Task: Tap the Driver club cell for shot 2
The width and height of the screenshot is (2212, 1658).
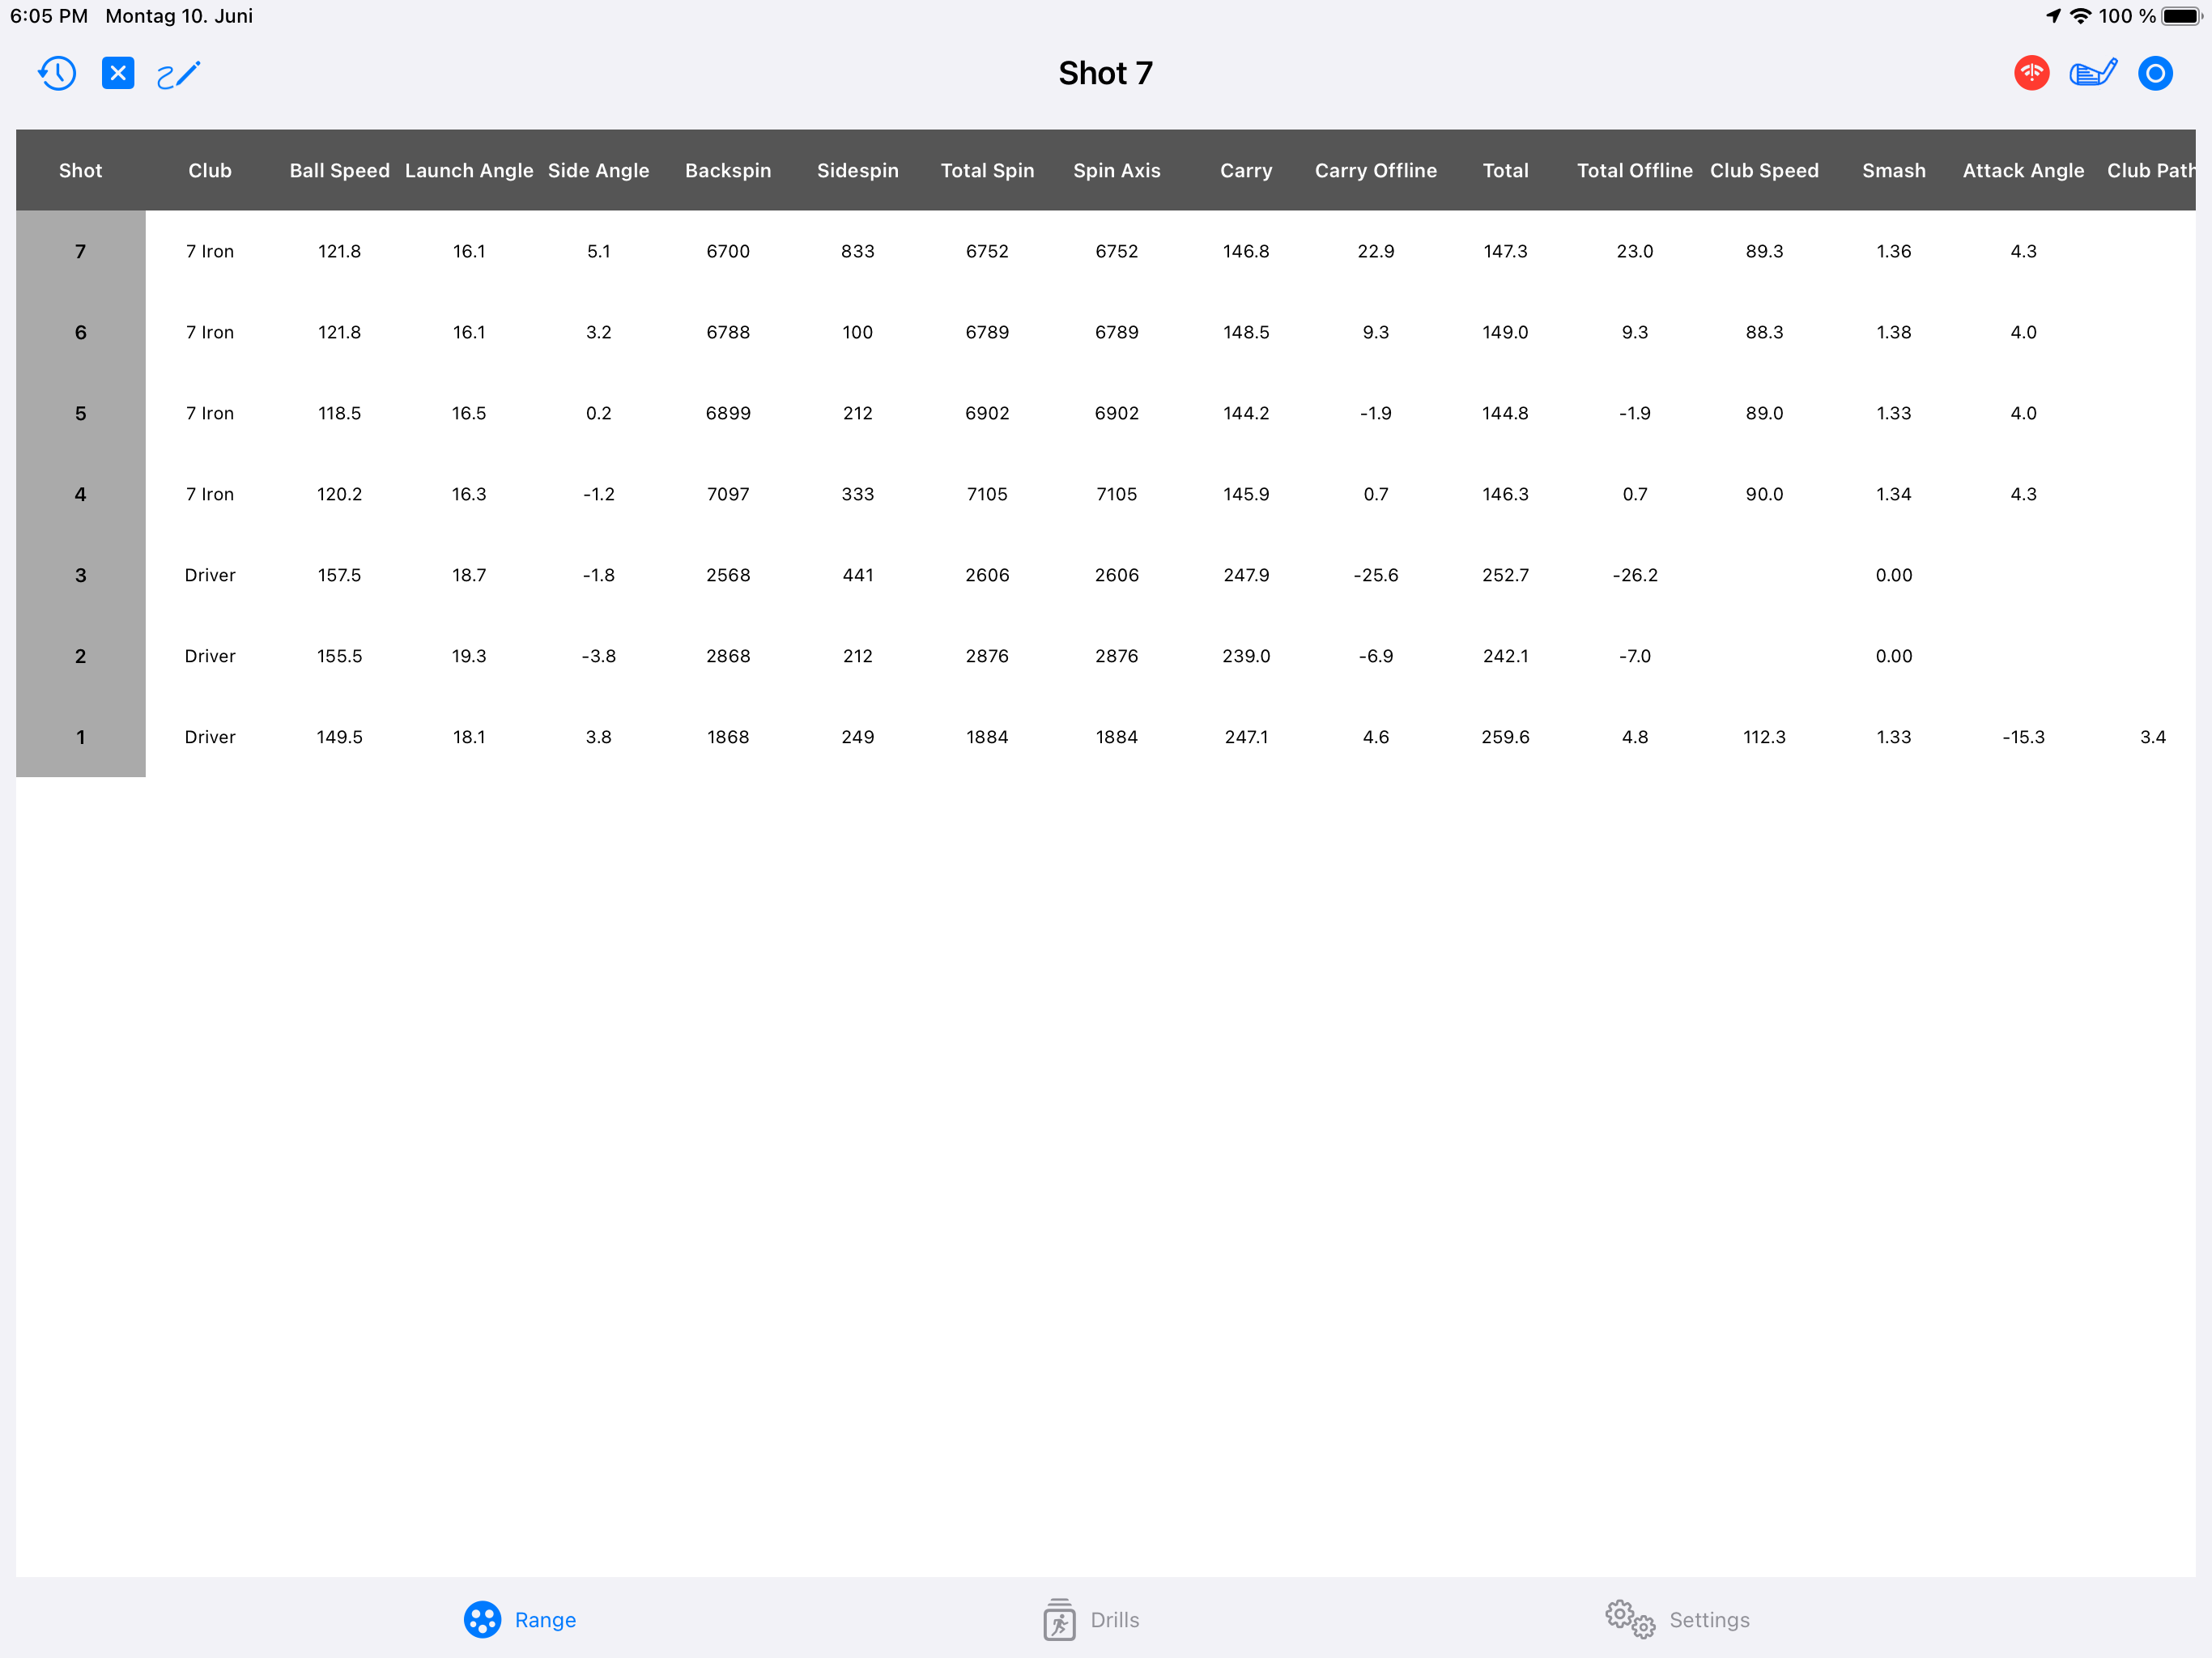Action: [x=210, y=657]
